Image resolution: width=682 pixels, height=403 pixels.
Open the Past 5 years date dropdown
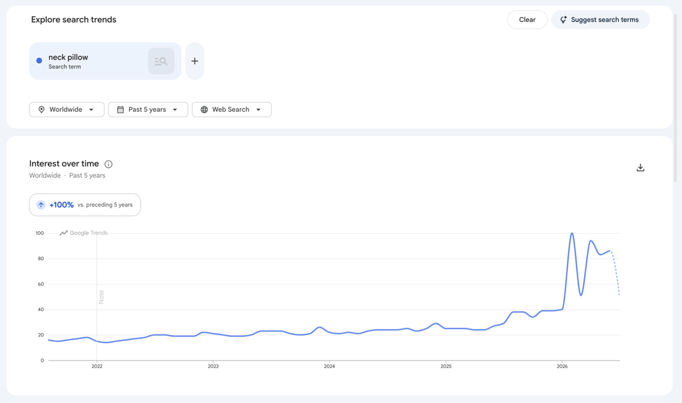point(148,110)
